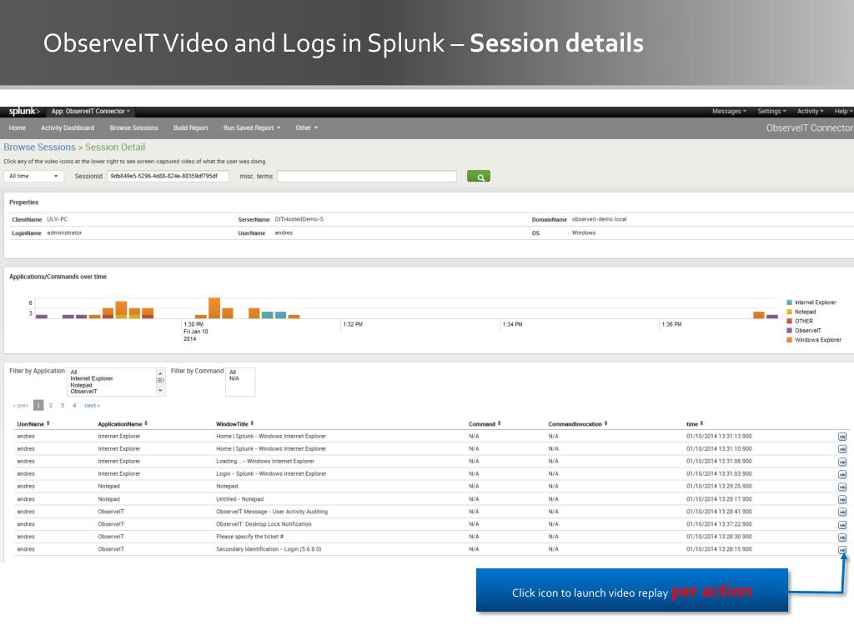The image size is (854, 640).
Task: Select N/A in Filter by Command list
Action: 234,379
